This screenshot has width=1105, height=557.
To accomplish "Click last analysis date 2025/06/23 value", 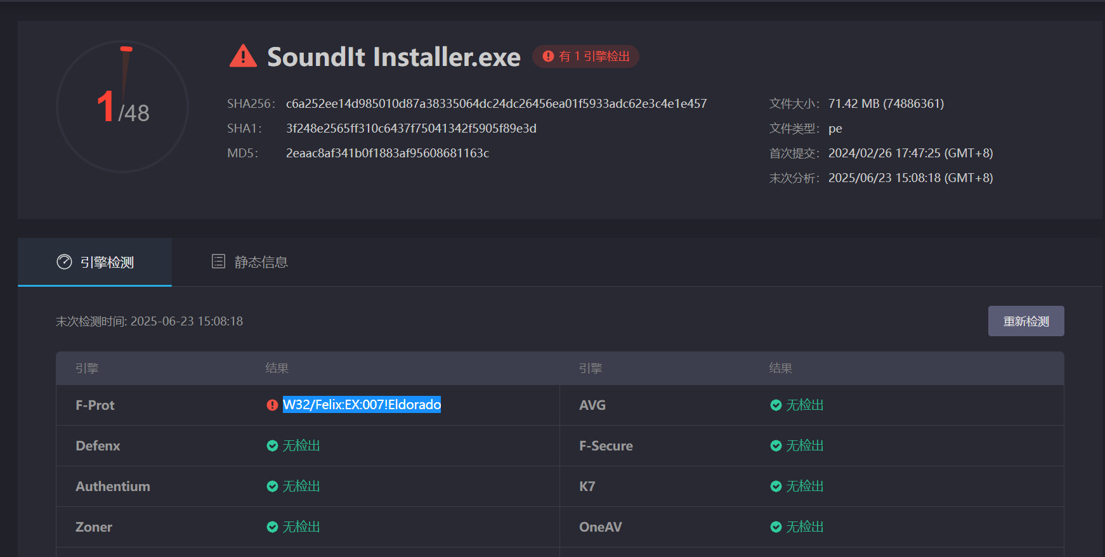I will [911, 178].
